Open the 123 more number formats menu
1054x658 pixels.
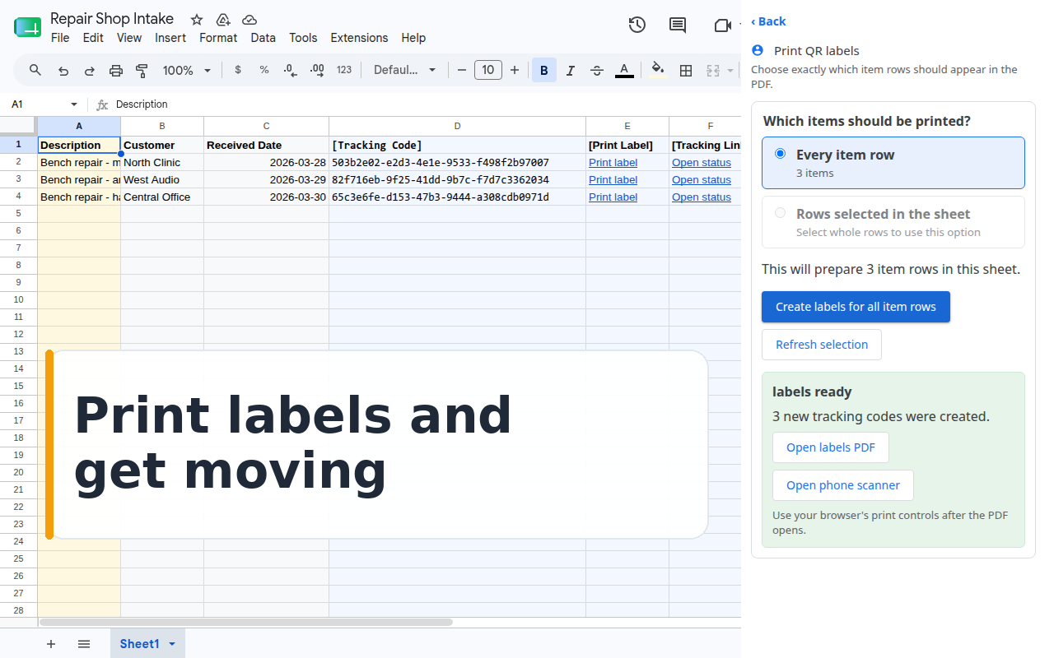coord(344,70)
